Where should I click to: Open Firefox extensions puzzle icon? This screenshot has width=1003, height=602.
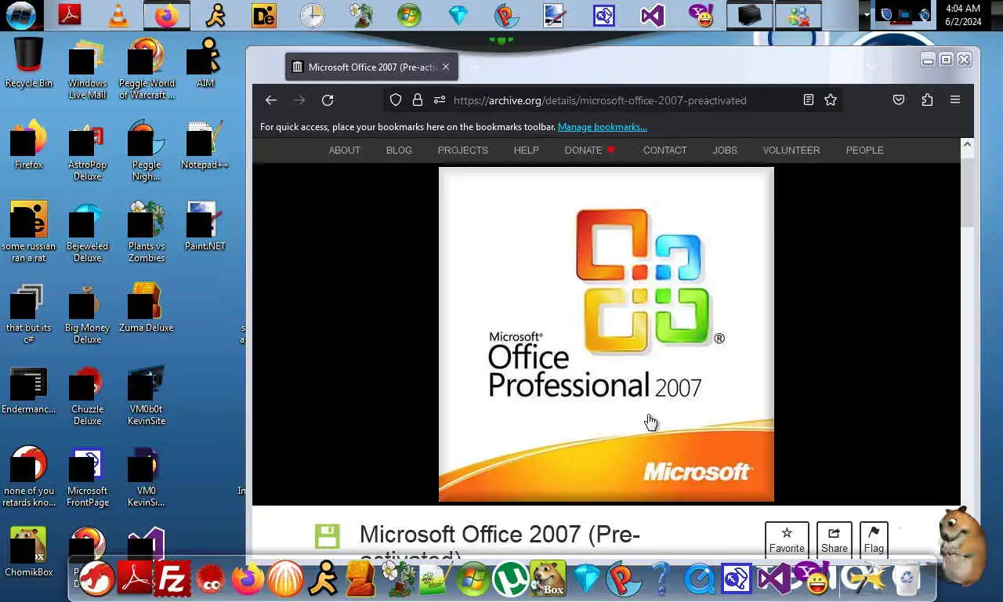tap(927, 100)
